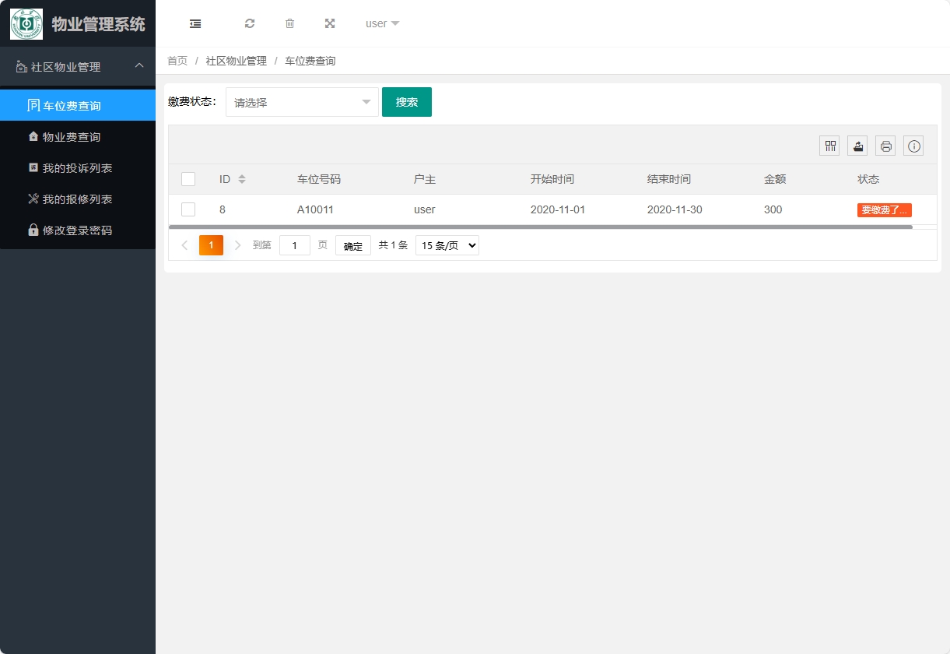Click the 搜索 search button
Viewport: 950px width, 654px height.
click(x=406, y=101)
